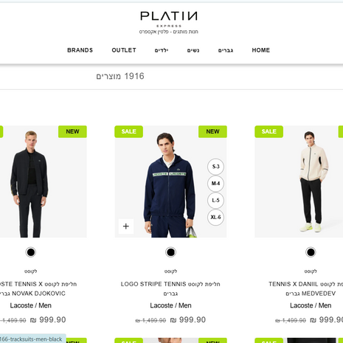Click the SALE badge on Logo Stripe tracksuit
The width and height of the screenshot is (343, 343).
coord(128,131)
